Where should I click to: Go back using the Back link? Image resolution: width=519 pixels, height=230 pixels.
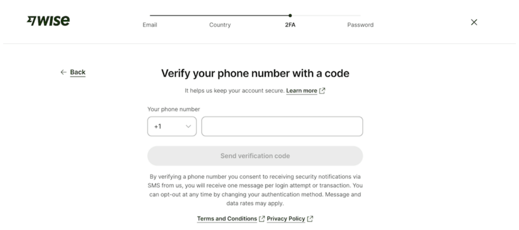(77, 73)
